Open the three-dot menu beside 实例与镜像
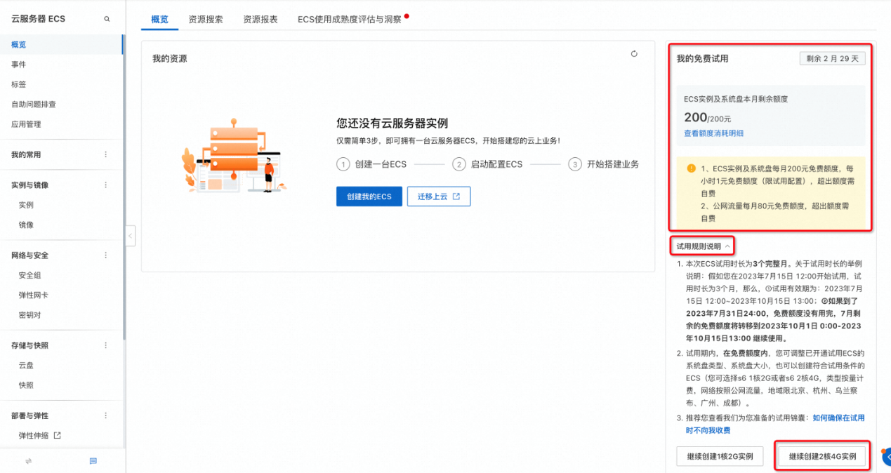 click(x=106, y=185)
